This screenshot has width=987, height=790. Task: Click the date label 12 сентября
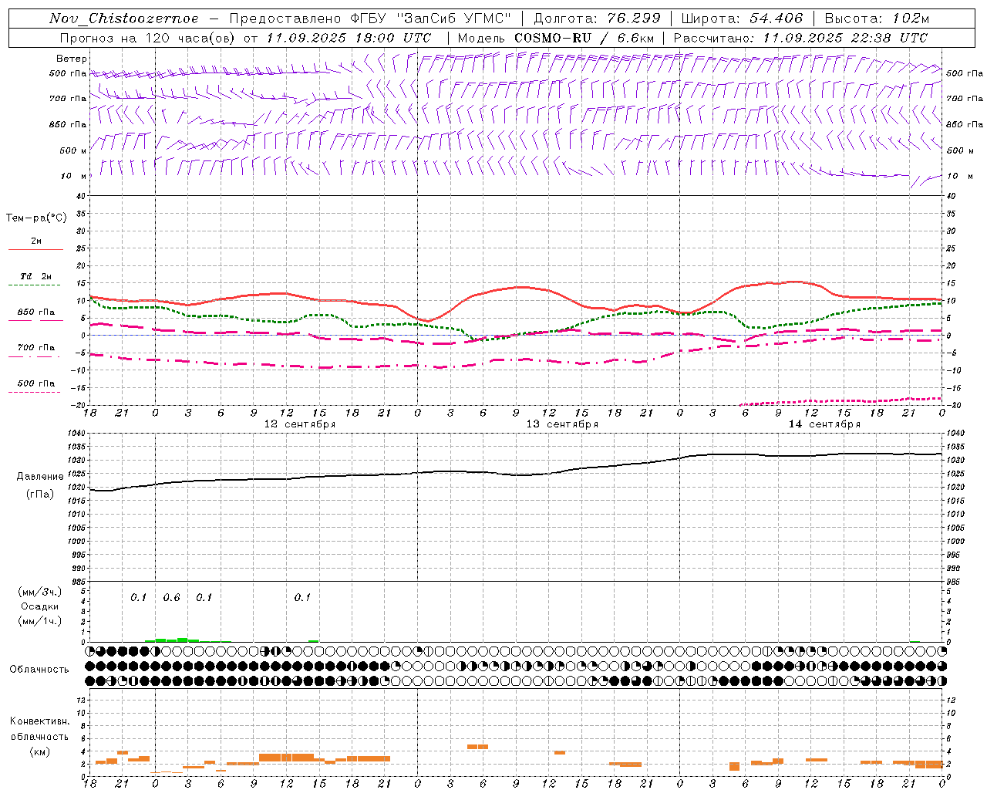tap(300, 424)
